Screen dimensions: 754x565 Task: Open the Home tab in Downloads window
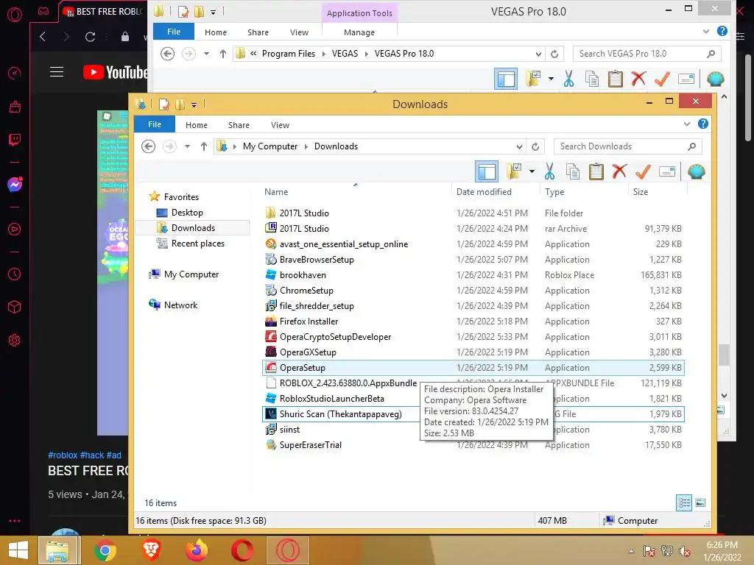tap(196, 125)
